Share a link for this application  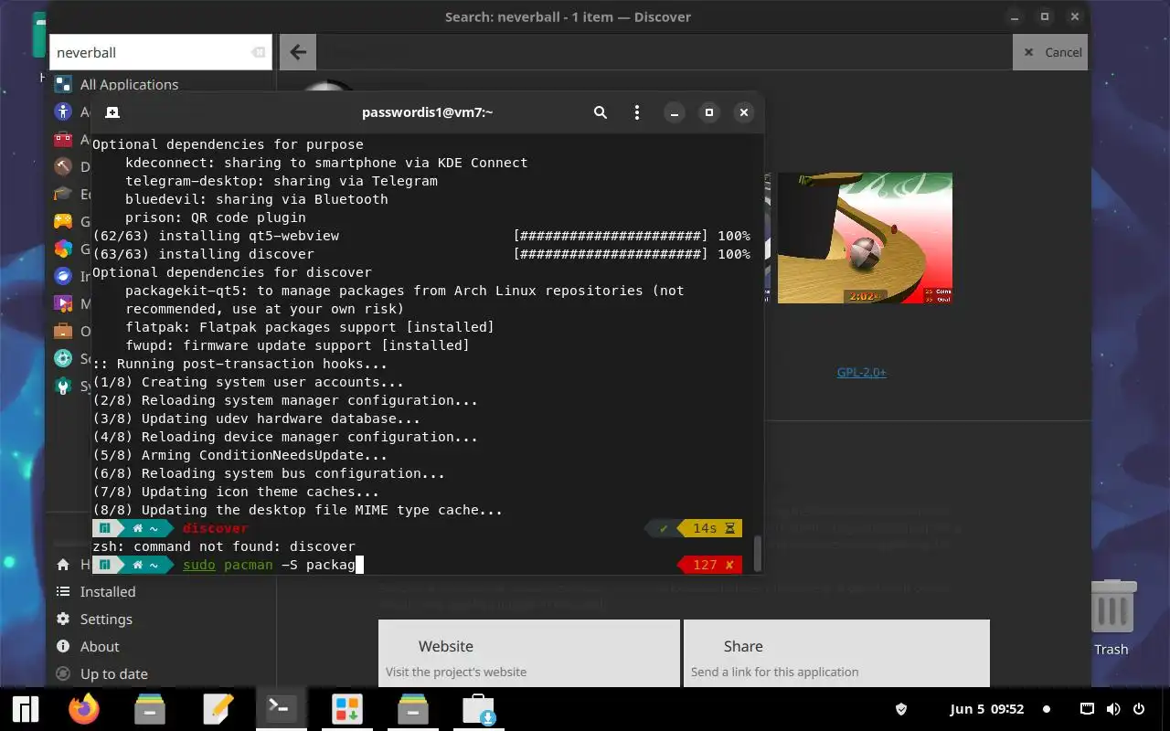pyautogui.click(x=836, y=653)
